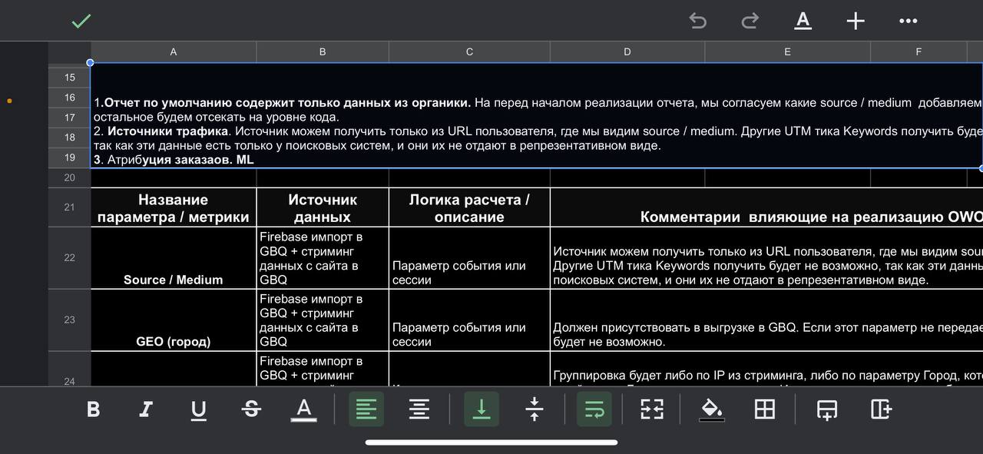Select the comment cell starting 'Должен присутствовать в выгрузке'
983x454 pixels.
click(766, 320)
